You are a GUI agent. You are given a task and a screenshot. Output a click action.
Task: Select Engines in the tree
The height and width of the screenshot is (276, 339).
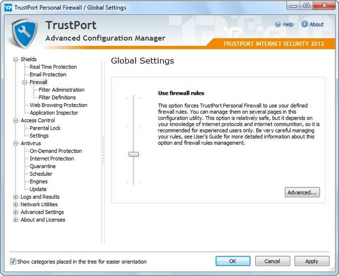tap(38, 181)
